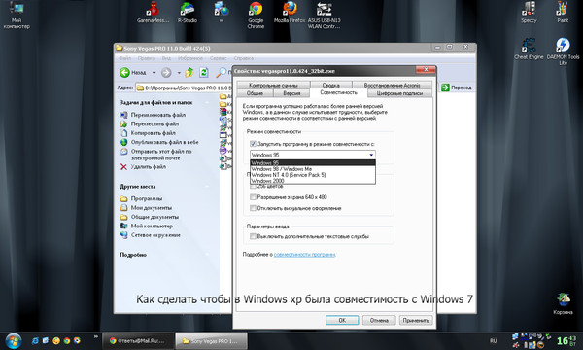Click Переместить файл task link
The image size is (583, 350).
pos(154,123)
